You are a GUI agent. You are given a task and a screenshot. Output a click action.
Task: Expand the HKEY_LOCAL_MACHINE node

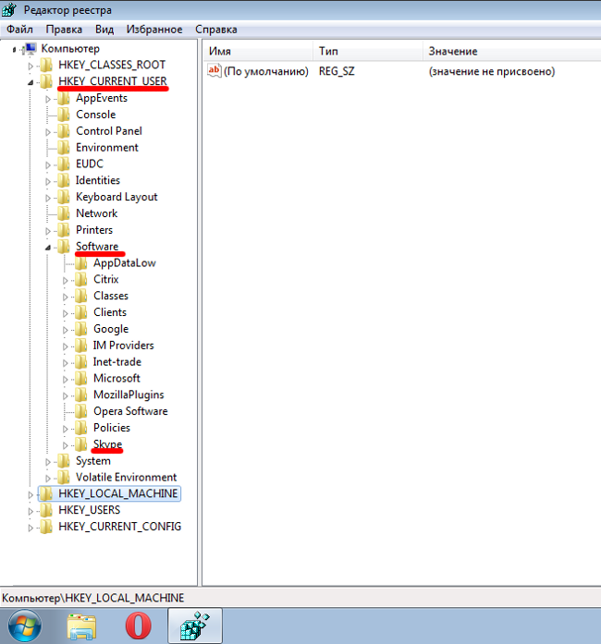point(31,495)
